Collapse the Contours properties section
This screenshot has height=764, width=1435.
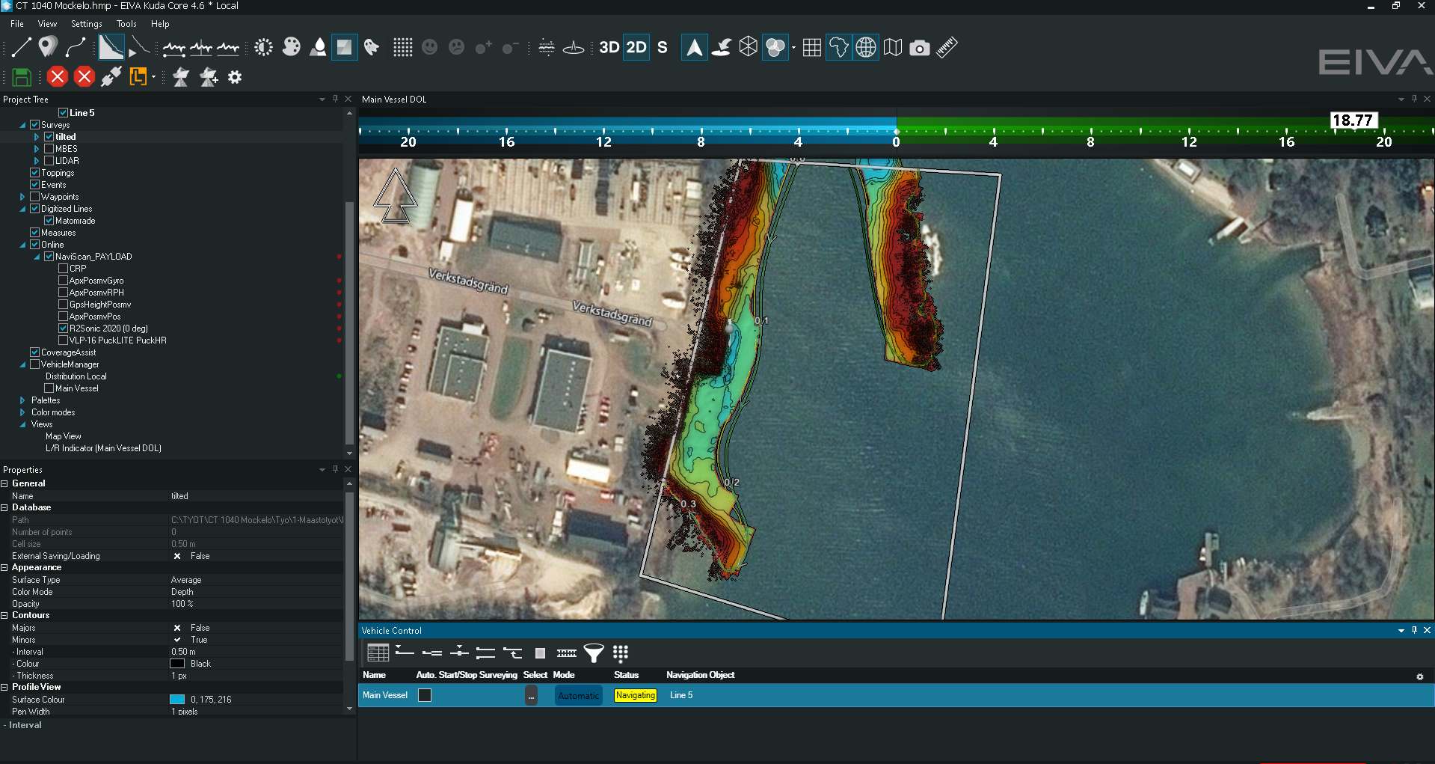tap(4, 615)
